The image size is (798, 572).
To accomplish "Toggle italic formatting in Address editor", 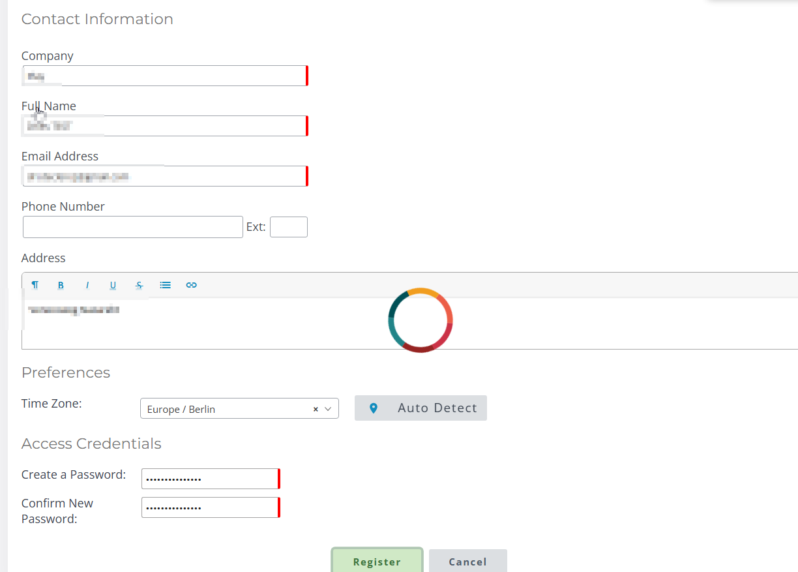I will [x=87, y=285].
